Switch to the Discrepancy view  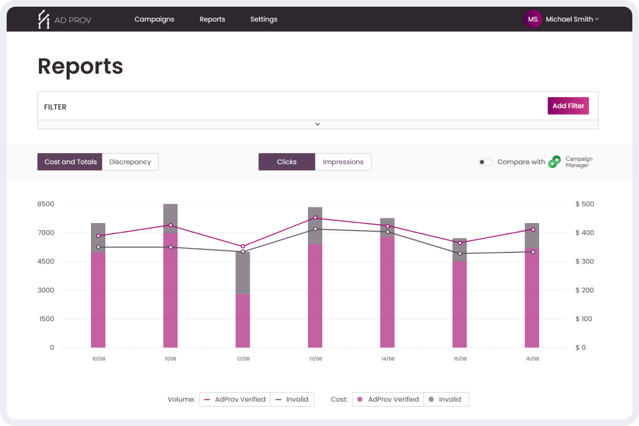(x=130, y=162)
